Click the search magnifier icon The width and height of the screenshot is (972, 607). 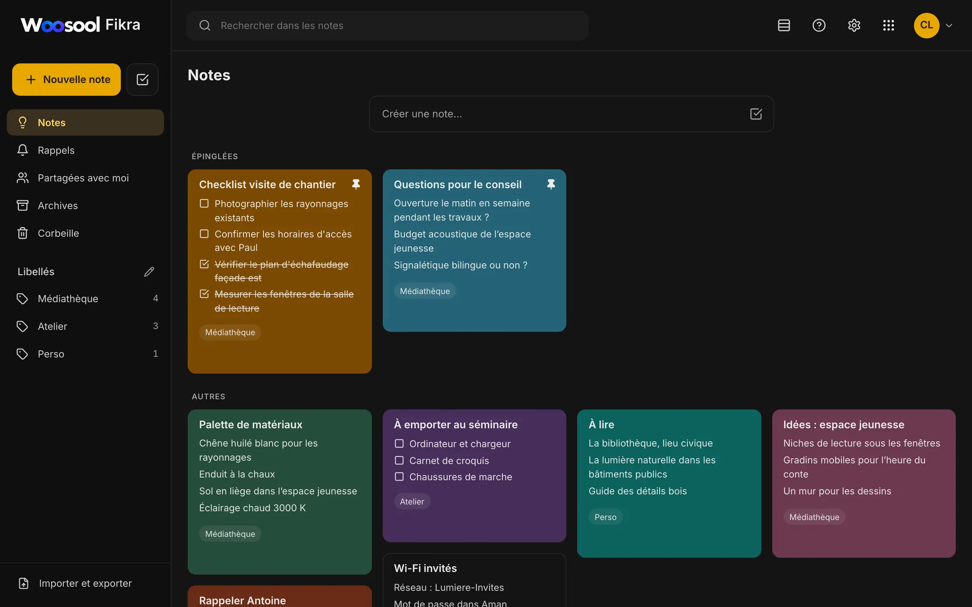pos(205,26)
